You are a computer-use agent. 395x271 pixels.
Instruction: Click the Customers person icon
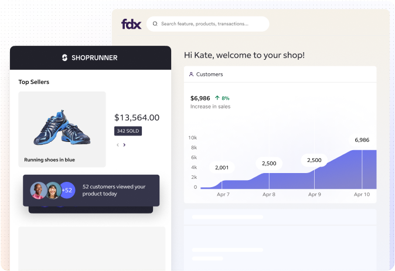tap(191, 74)
